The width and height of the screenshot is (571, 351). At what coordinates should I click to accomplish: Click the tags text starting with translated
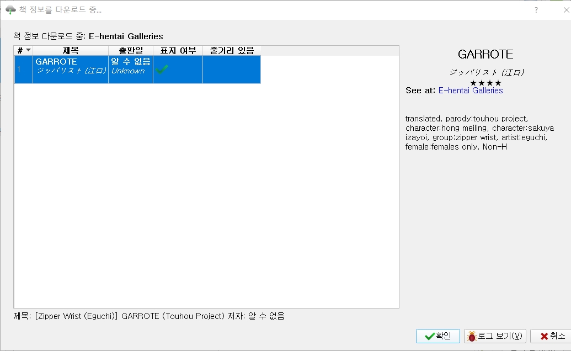click(479, 132)
